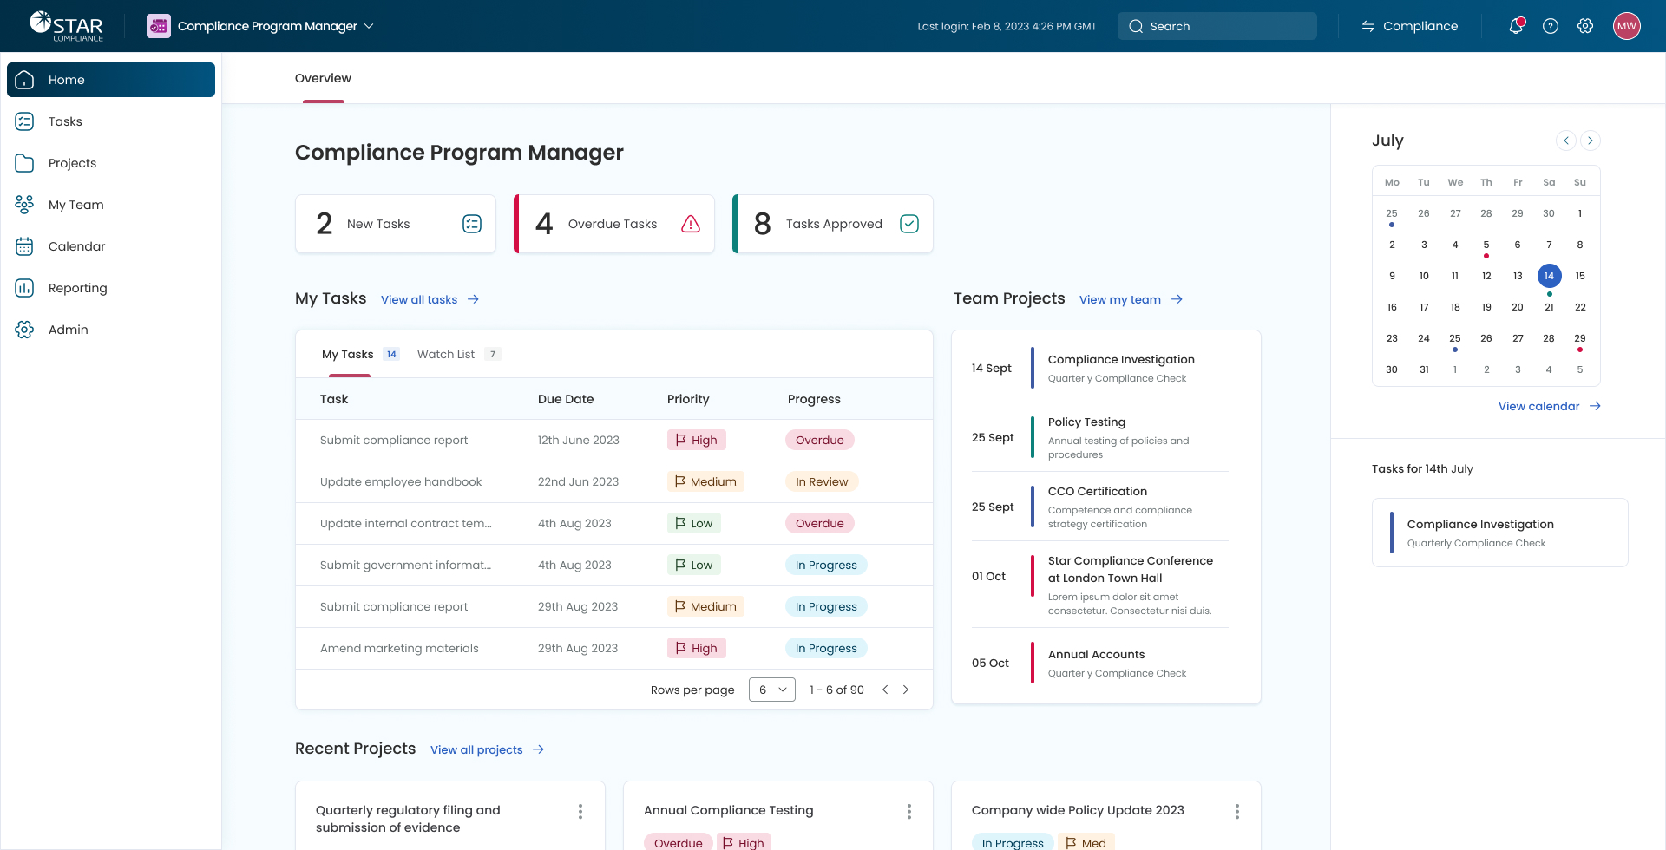Switch to the Watch List tab
1666x850 pixels.
446,354
